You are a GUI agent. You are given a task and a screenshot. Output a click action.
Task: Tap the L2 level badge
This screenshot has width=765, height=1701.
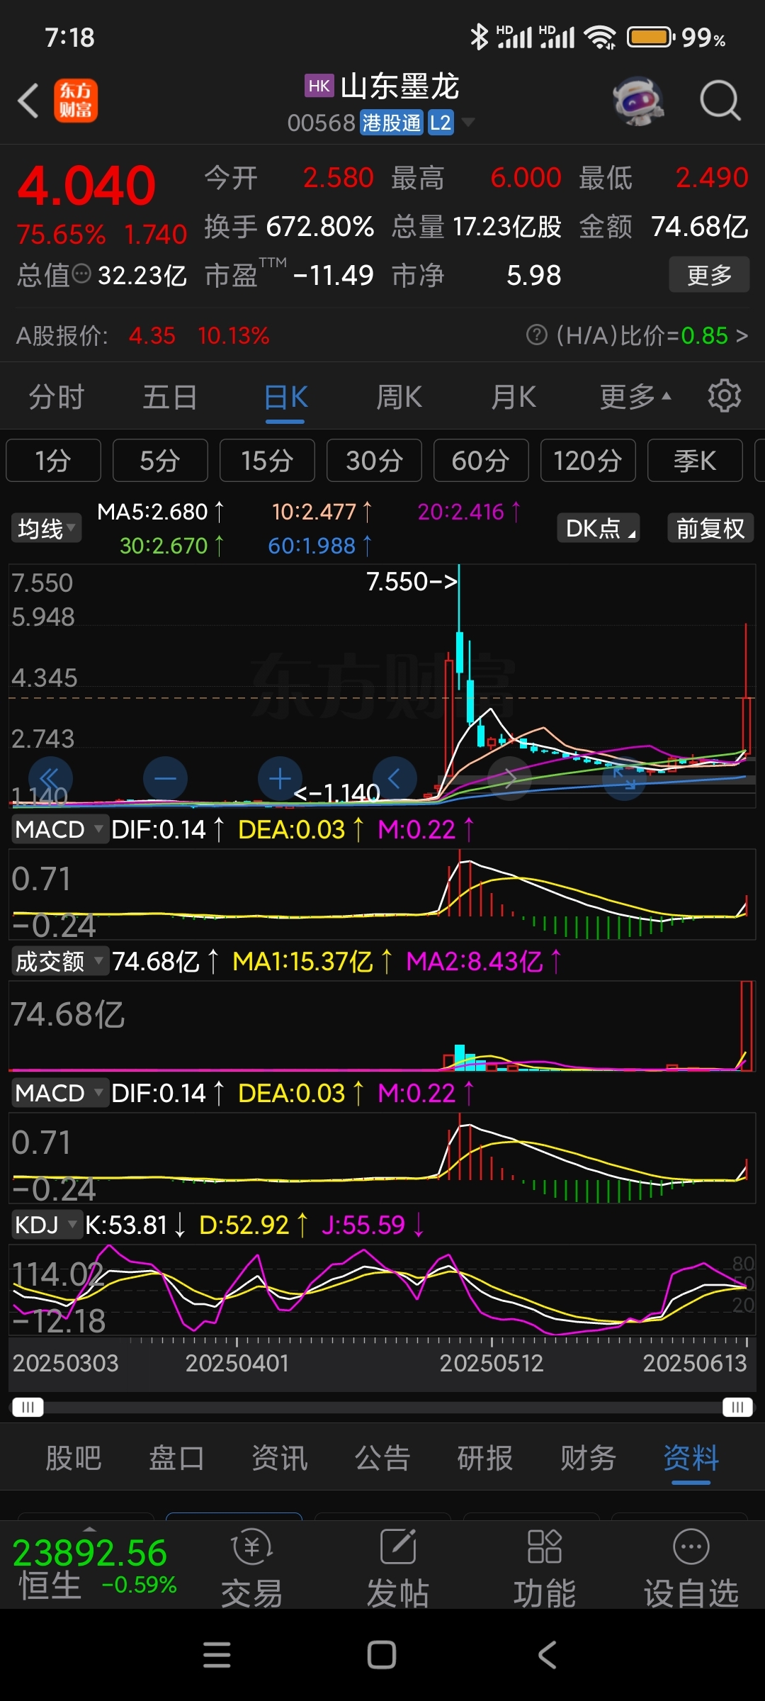tap(441, 123)
